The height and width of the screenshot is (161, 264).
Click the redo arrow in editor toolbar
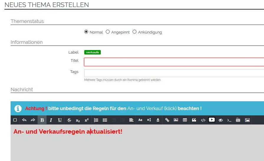pos(33,120)
